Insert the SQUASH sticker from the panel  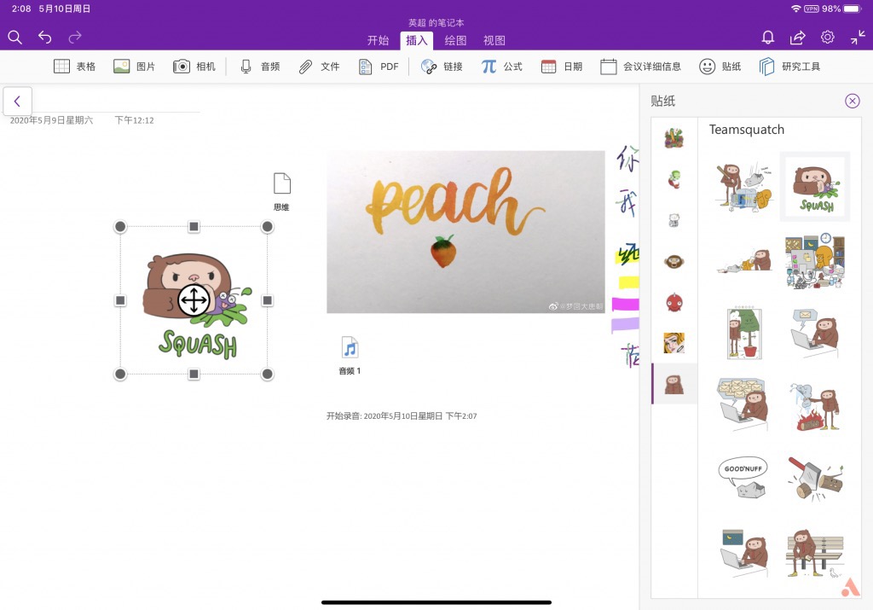coord(815,187)
